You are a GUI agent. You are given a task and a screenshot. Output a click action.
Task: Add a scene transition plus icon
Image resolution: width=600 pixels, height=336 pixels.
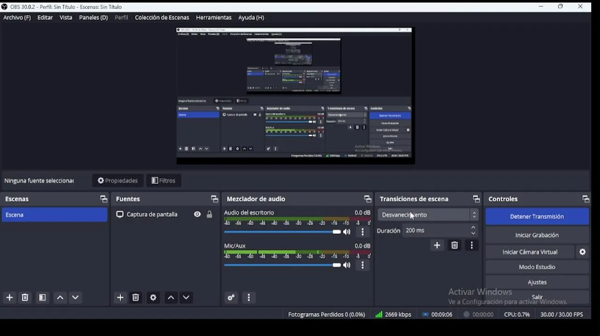point(437,245)
